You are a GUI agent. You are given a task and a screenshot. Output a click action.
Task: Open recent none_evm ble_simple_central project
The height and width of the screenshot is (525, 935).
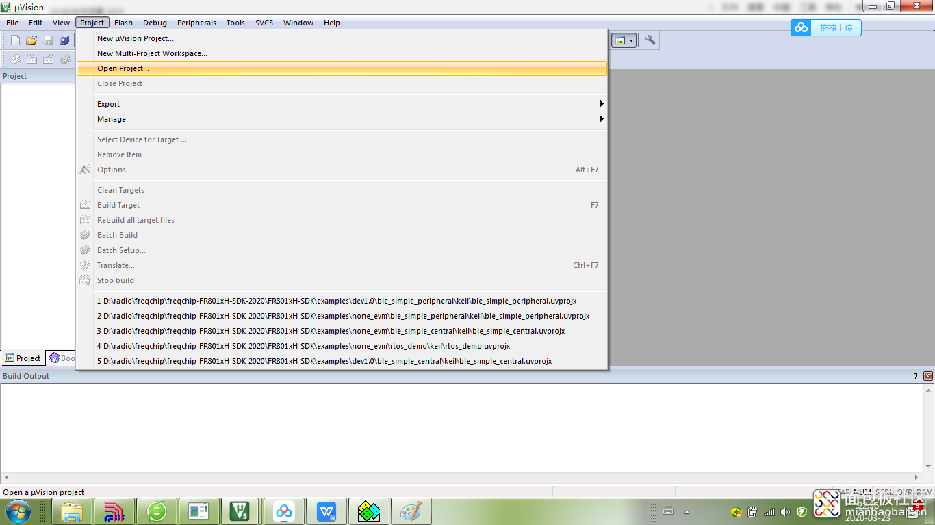(342, 331)
